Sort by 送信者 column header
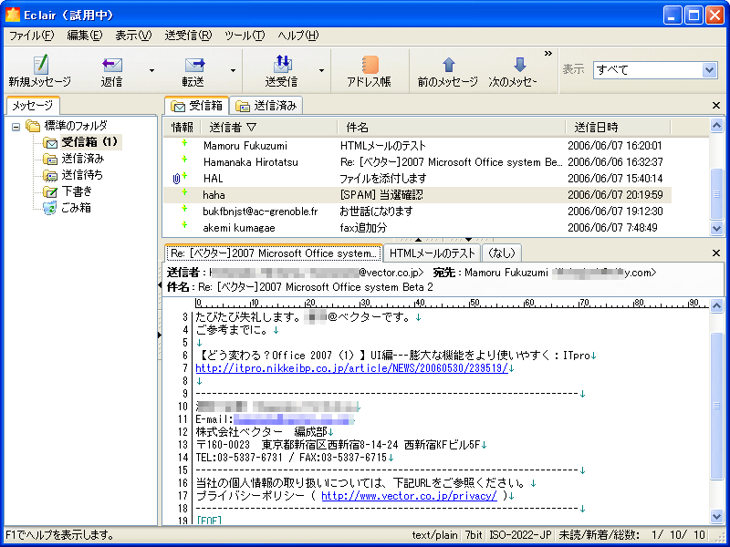 [268, 127]
